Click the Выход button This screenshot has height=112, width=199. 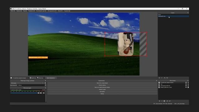[102, 94]
